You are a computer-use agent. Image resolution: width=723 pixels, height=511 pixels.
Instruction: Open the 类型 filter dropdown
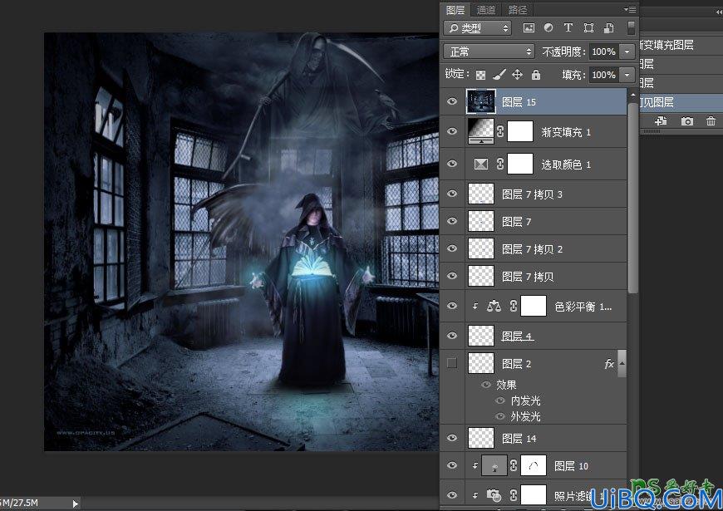(x=478, y=28)
